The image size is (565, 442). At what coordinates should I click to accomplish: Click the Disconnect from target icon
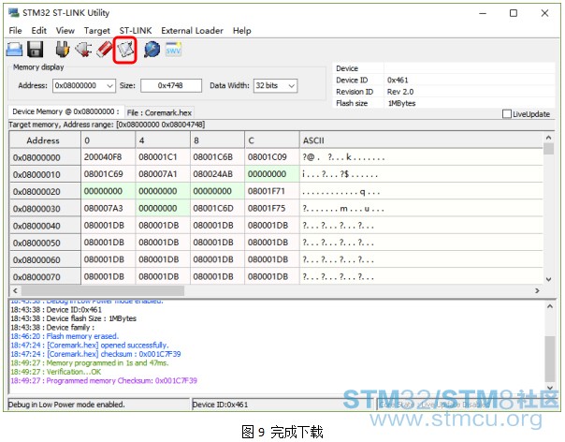tap(83, 50)
